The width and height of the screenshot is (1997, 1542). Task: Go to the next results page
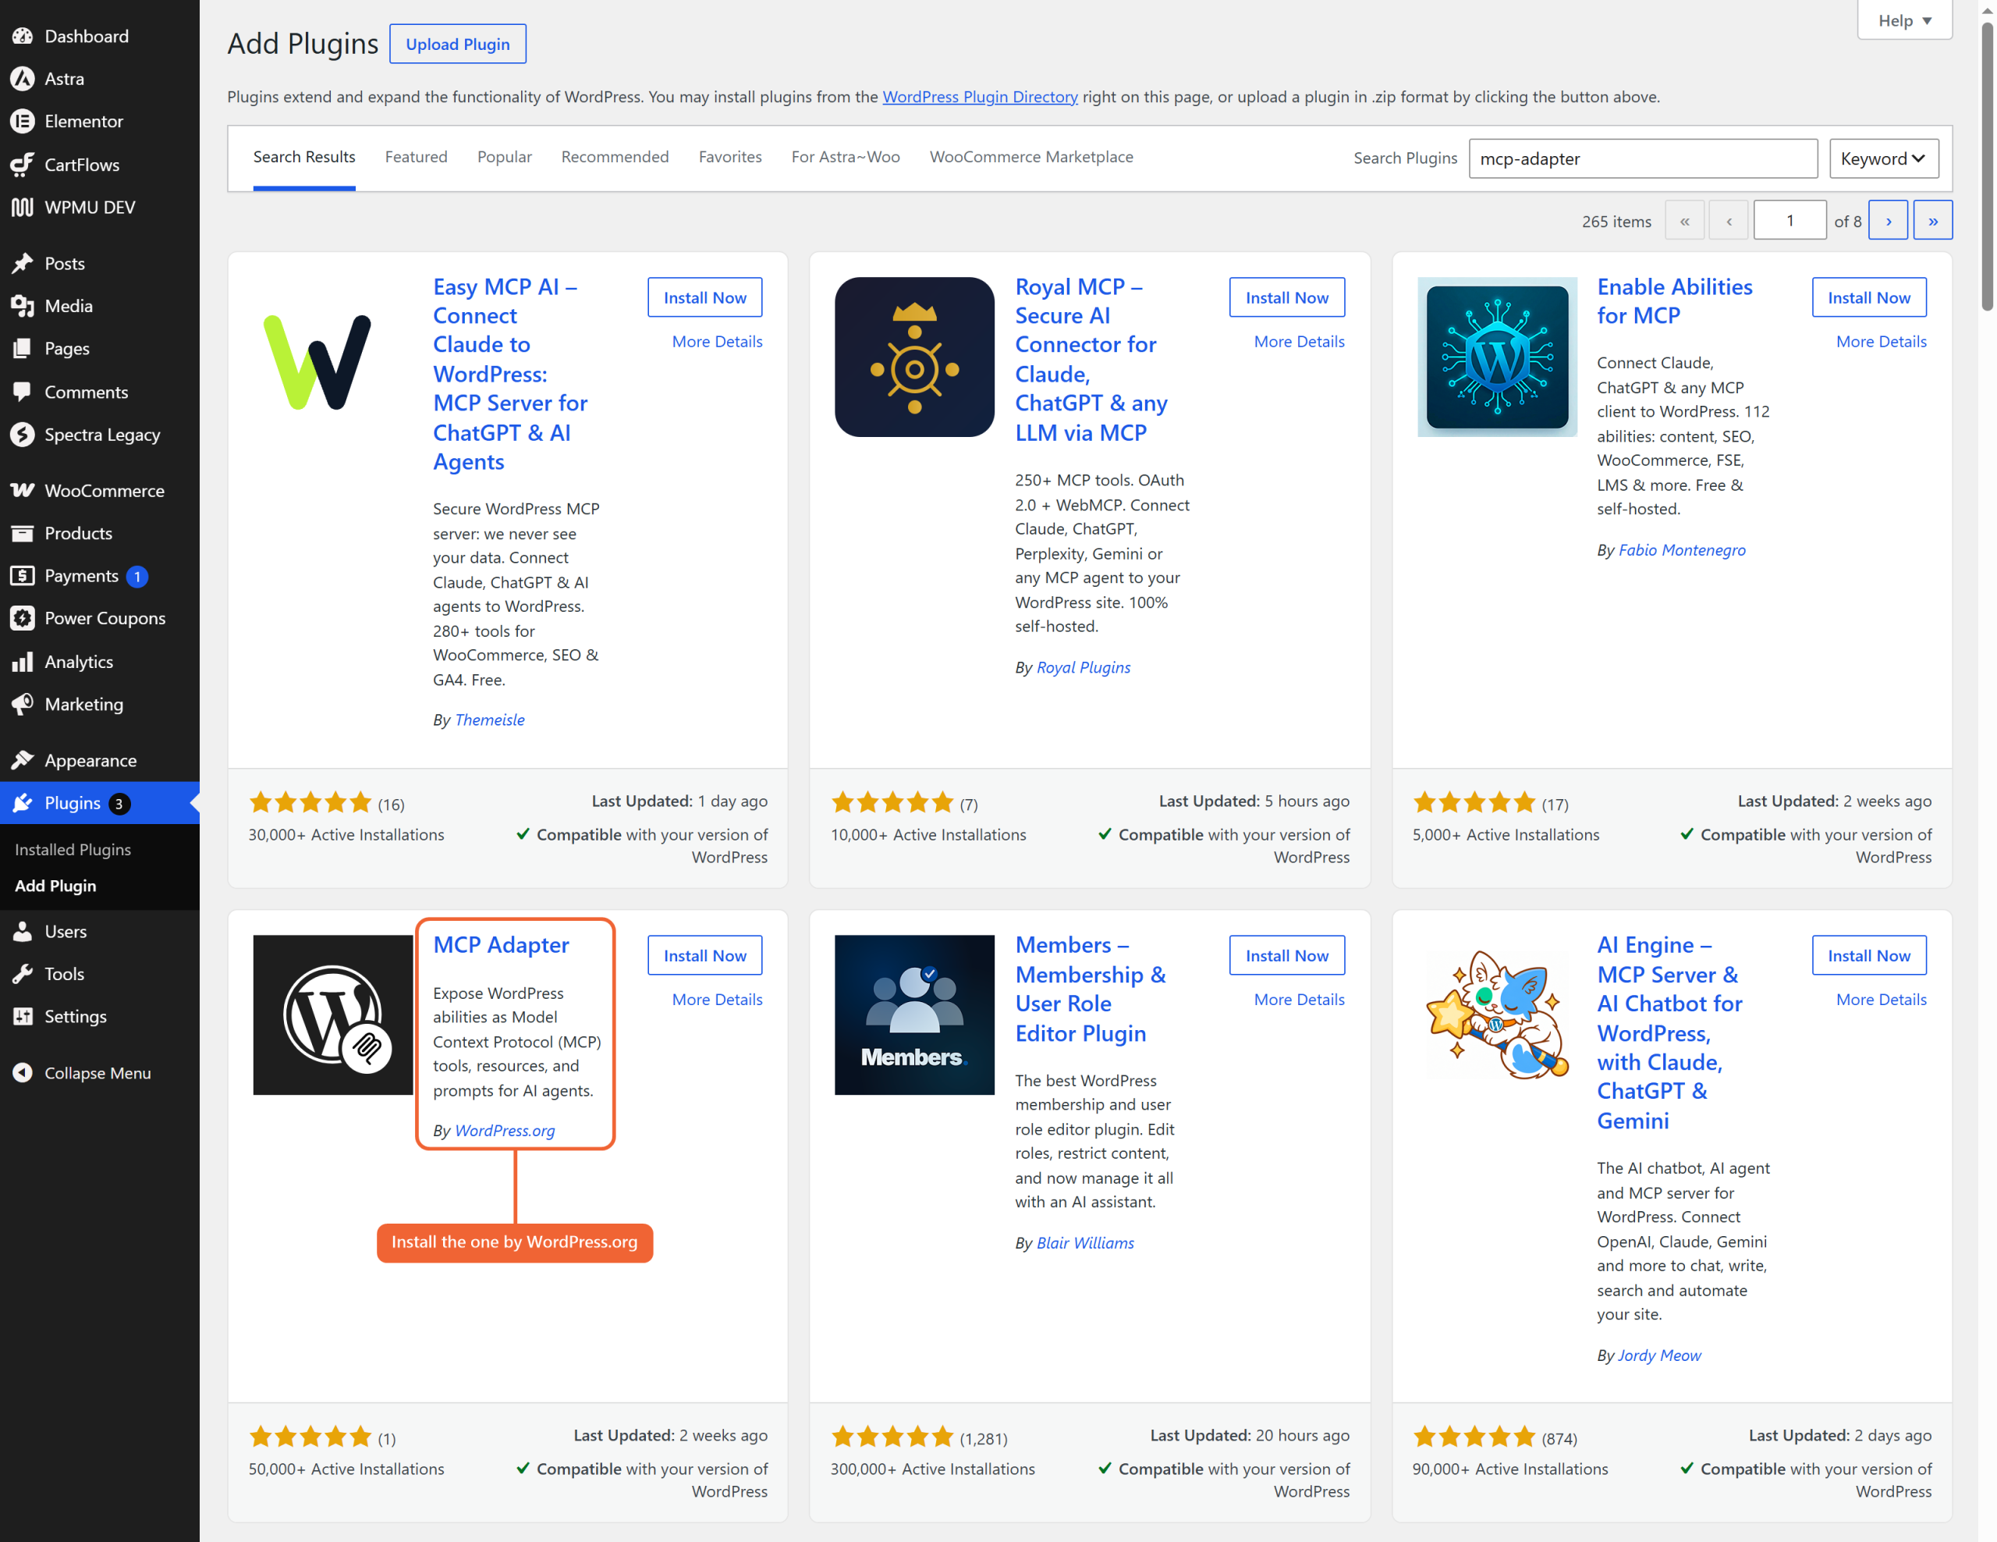[x=1887, y=220]
